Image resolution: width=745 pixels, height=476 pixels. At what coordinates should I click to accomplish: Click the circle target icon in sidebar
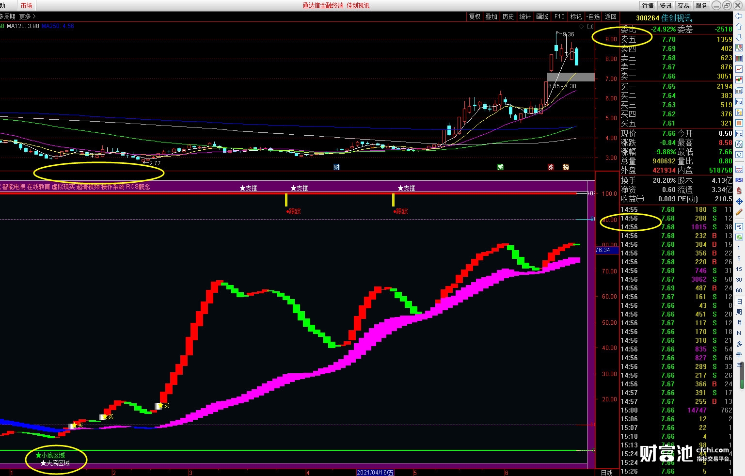(x=739, y=155)
